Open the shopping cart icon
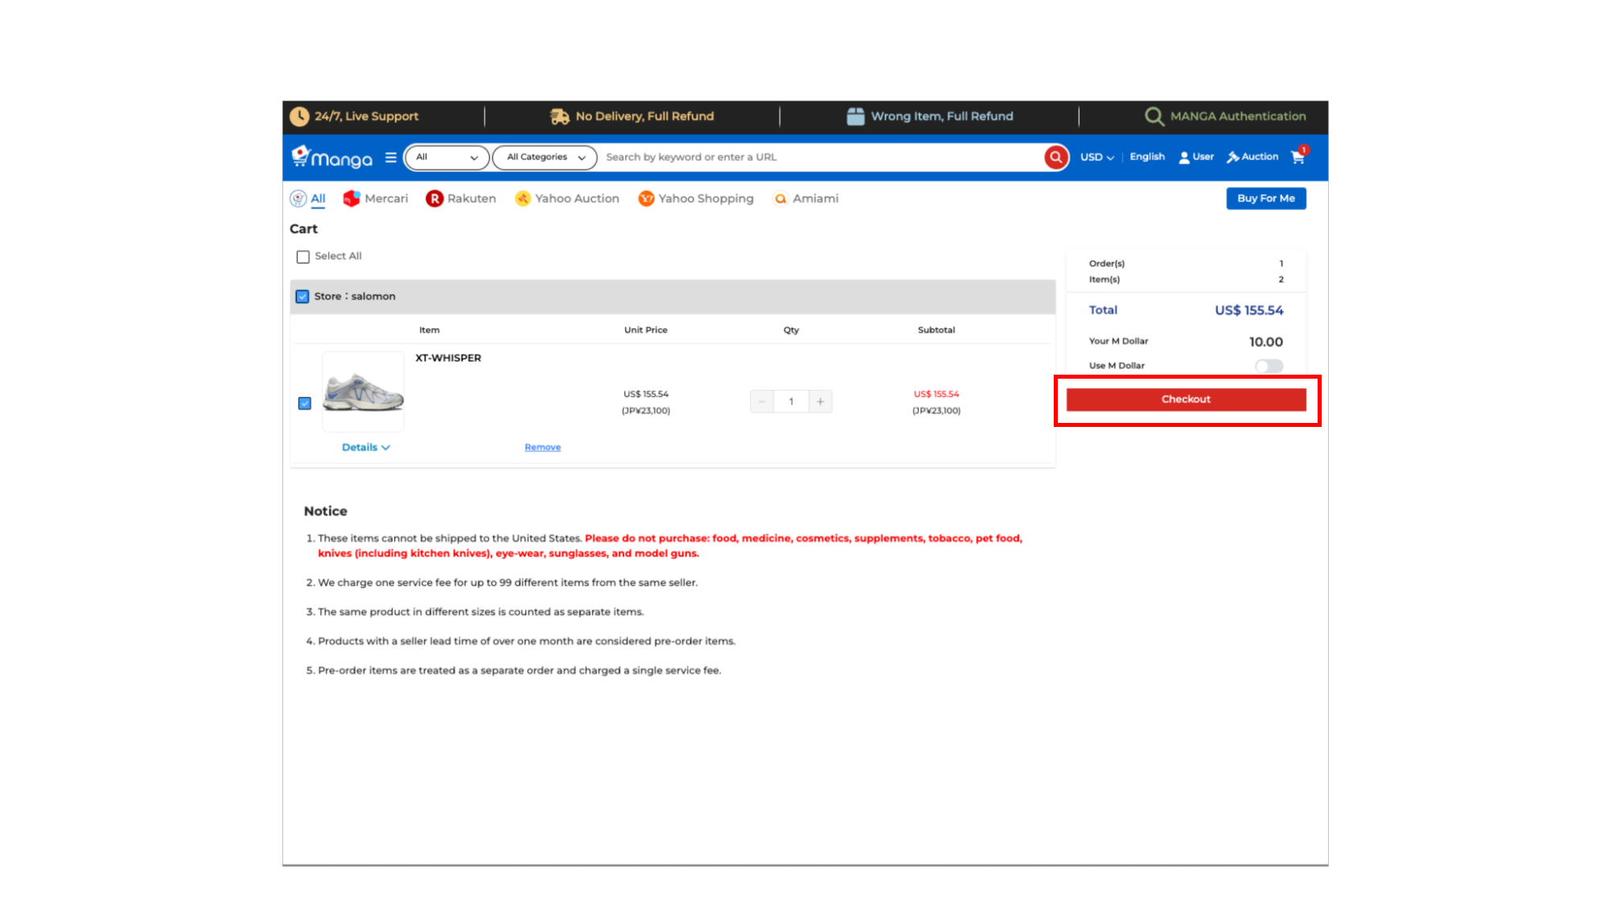 pos(1298,158)
